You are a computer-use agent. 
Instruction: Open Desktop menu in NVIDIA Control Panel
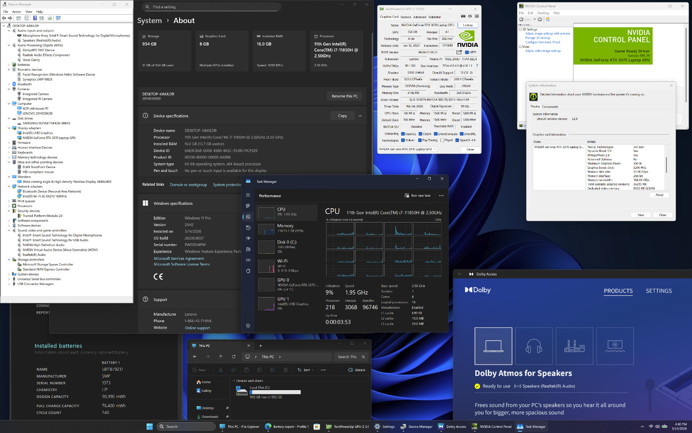click(543, 13)
